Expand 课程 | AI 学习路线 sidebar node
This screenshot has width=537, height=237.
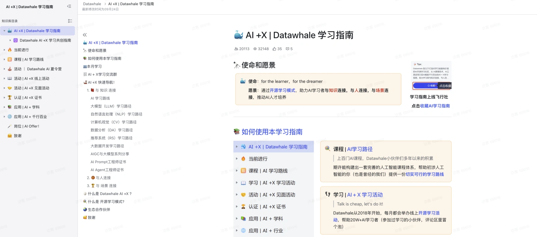coord(4,60)
